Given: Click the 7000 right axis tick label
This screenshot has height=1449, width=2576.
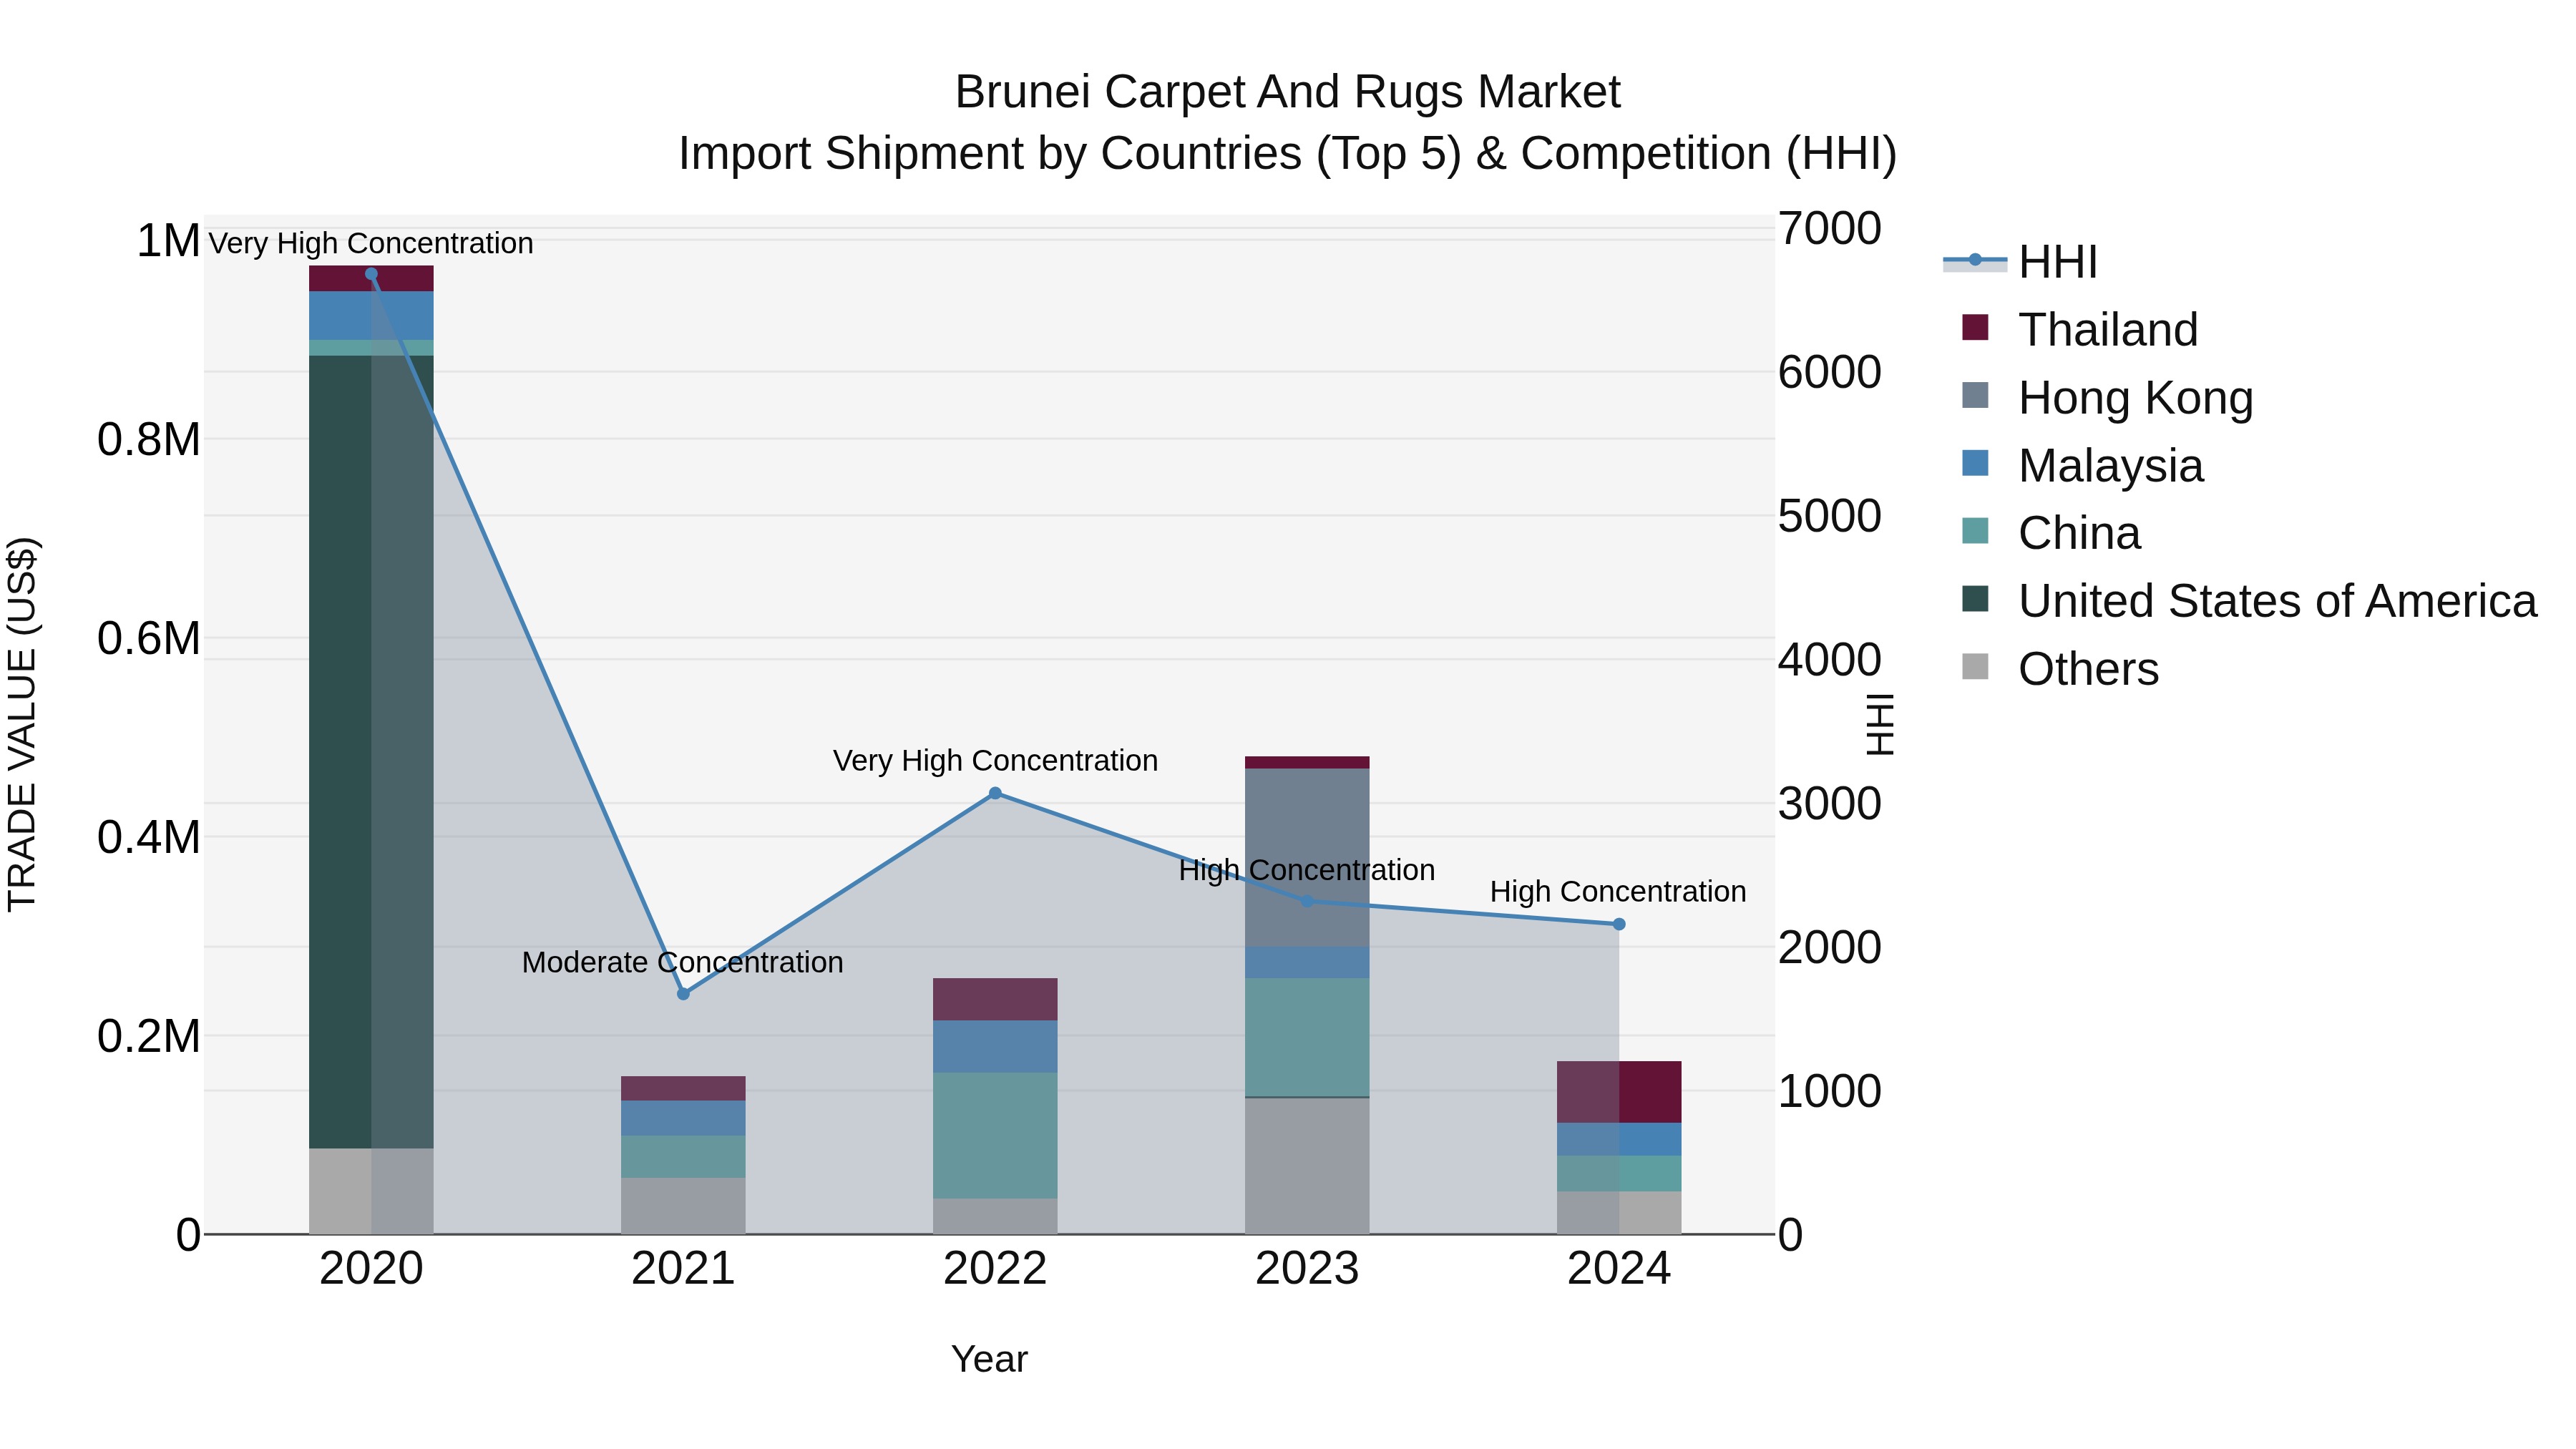Looking at the screenshot, I should pyautogui.click(x=1829, y=228).
